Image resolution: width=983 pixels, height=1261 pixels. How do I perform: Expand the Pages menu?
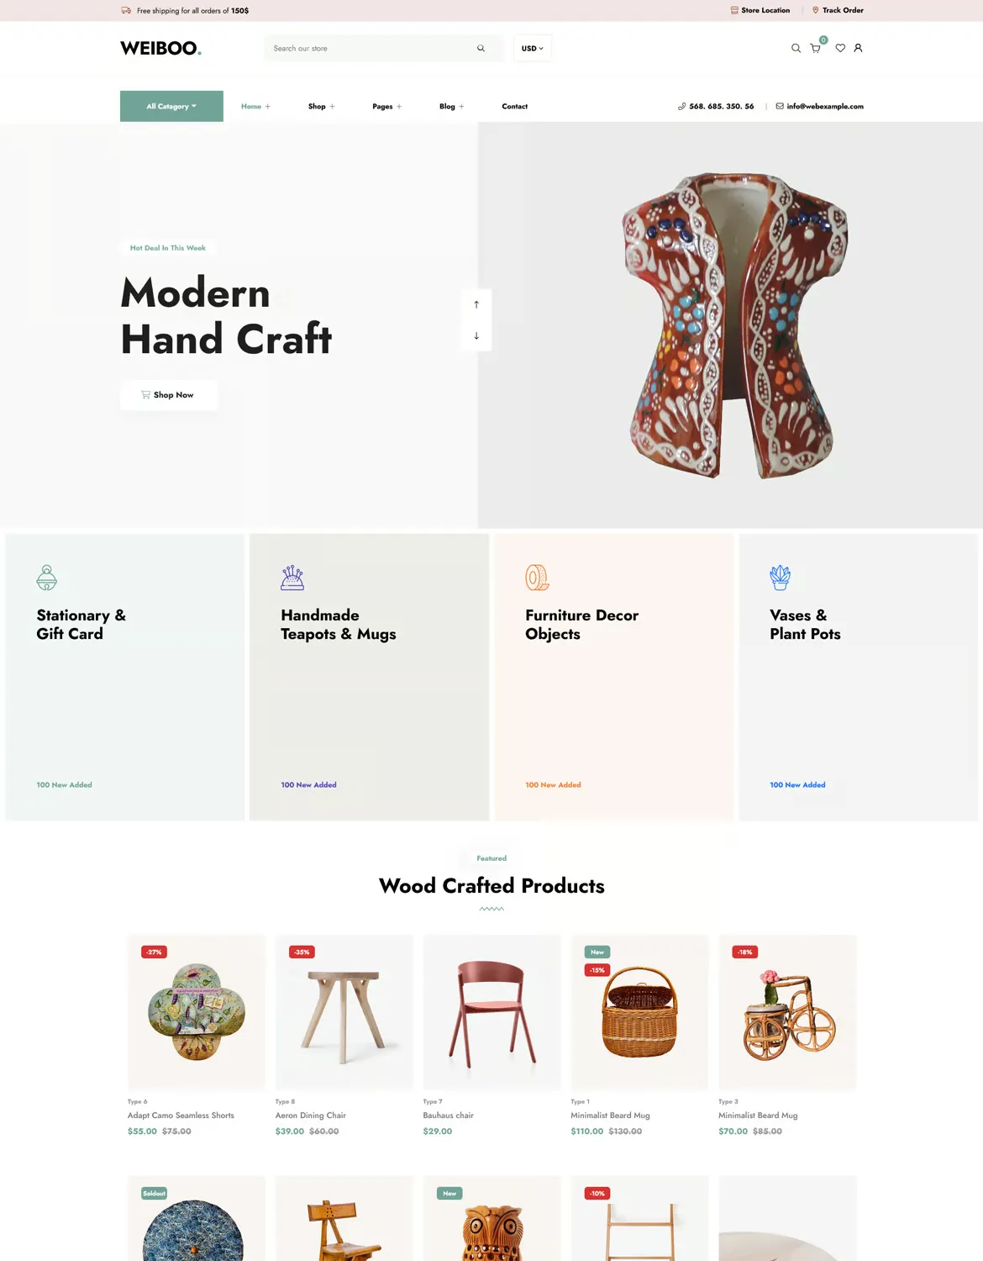[386, 106]
